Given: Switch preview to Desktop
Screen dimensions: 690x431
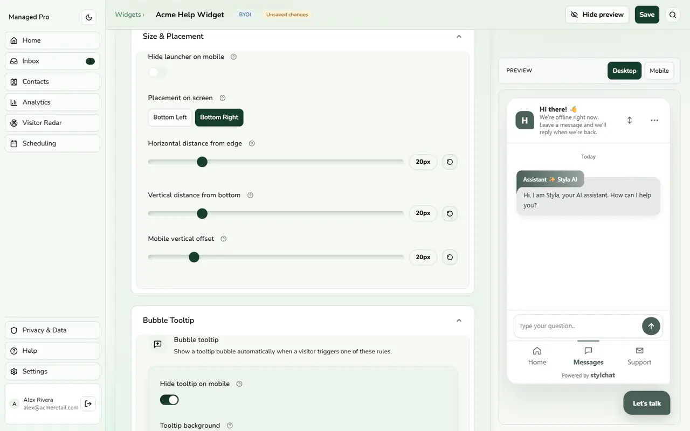Looking at the screenshot, I should (624, 71).
